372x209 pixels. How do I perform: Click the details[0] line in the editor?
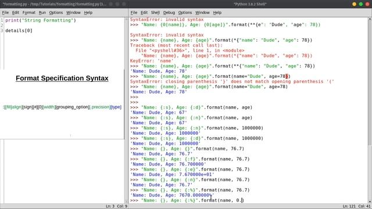(x=19, y=31)
